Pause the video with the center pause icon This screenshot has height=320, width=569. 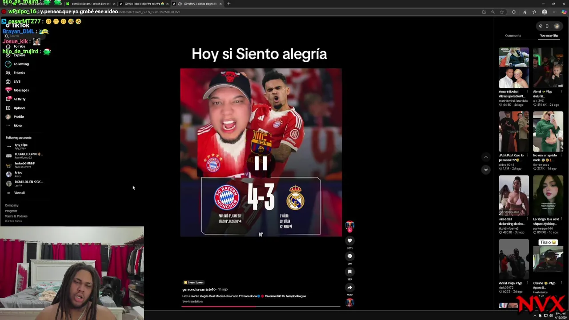click(261, 164)
